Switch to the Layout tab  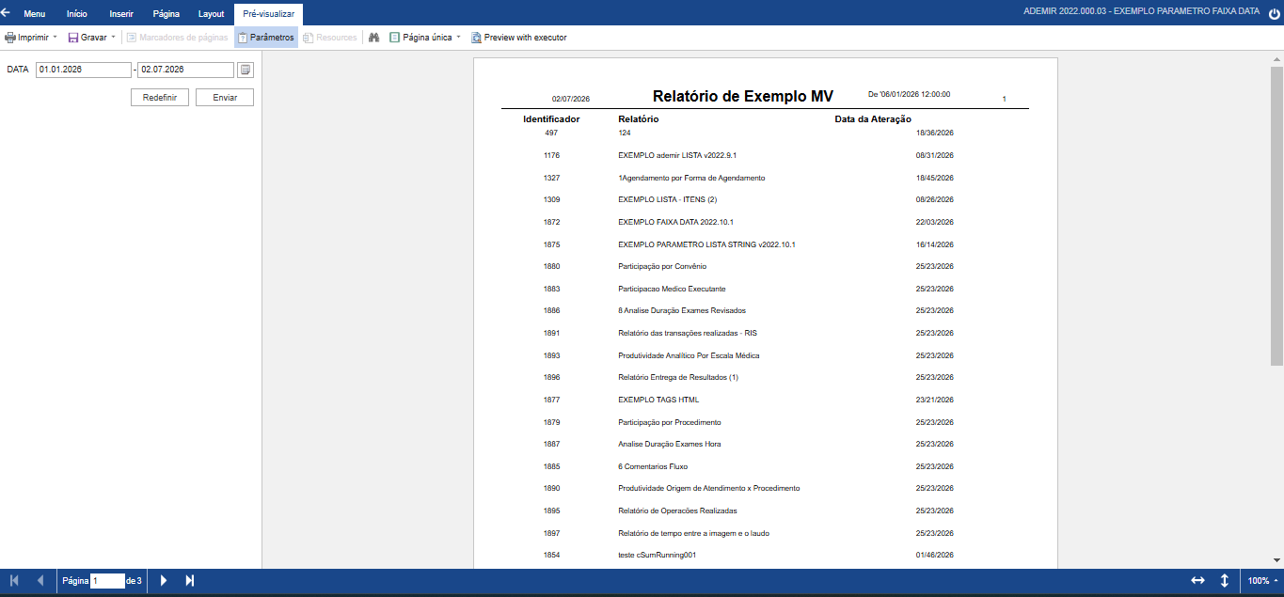click(211, 14)
